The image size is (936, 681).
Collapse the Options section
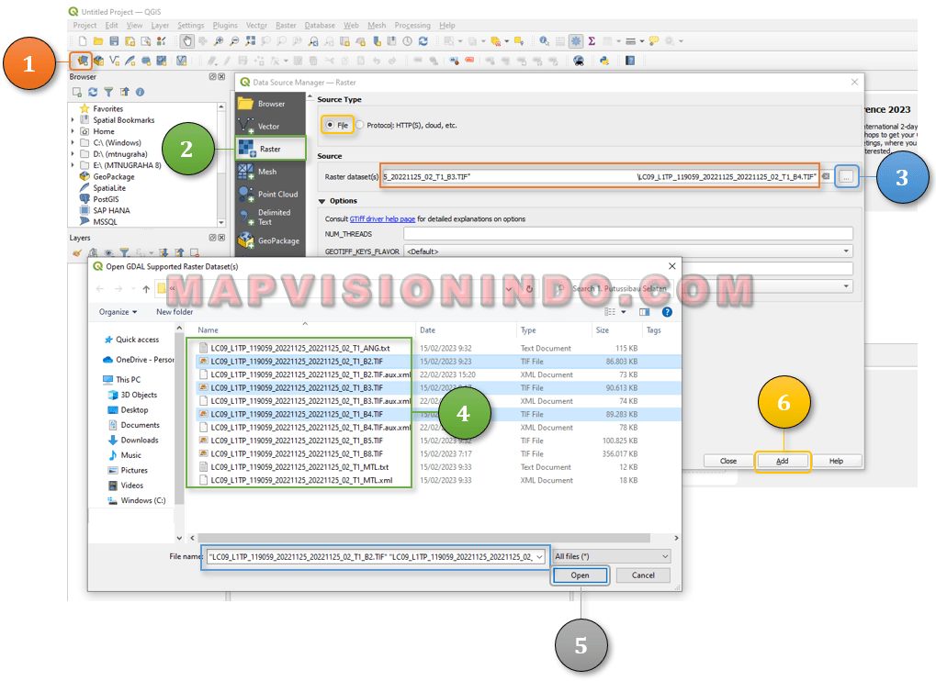pos(322,201)
